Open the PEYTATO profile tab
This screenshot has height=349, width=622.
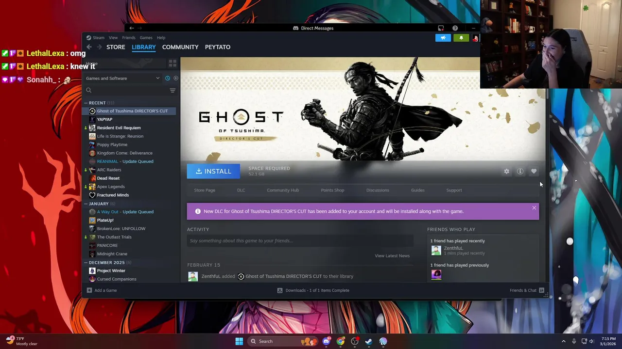218,47
